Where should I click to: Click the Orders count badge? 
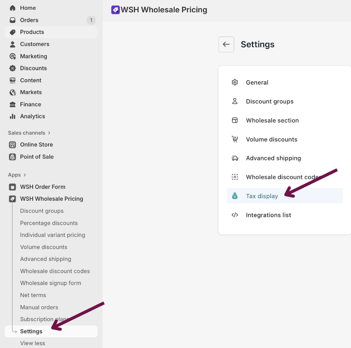click(91, 20)
